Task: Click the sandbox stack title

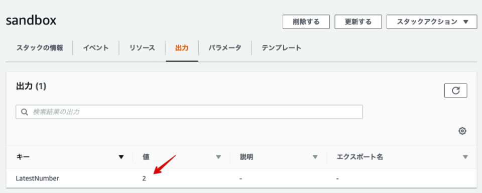Action: click(x=31, y=20)
